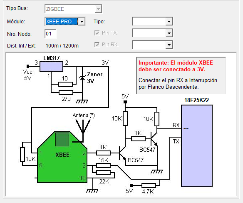Click the 270 ohm resistor symbol
The image size is (243, 203).
[66, 93]
